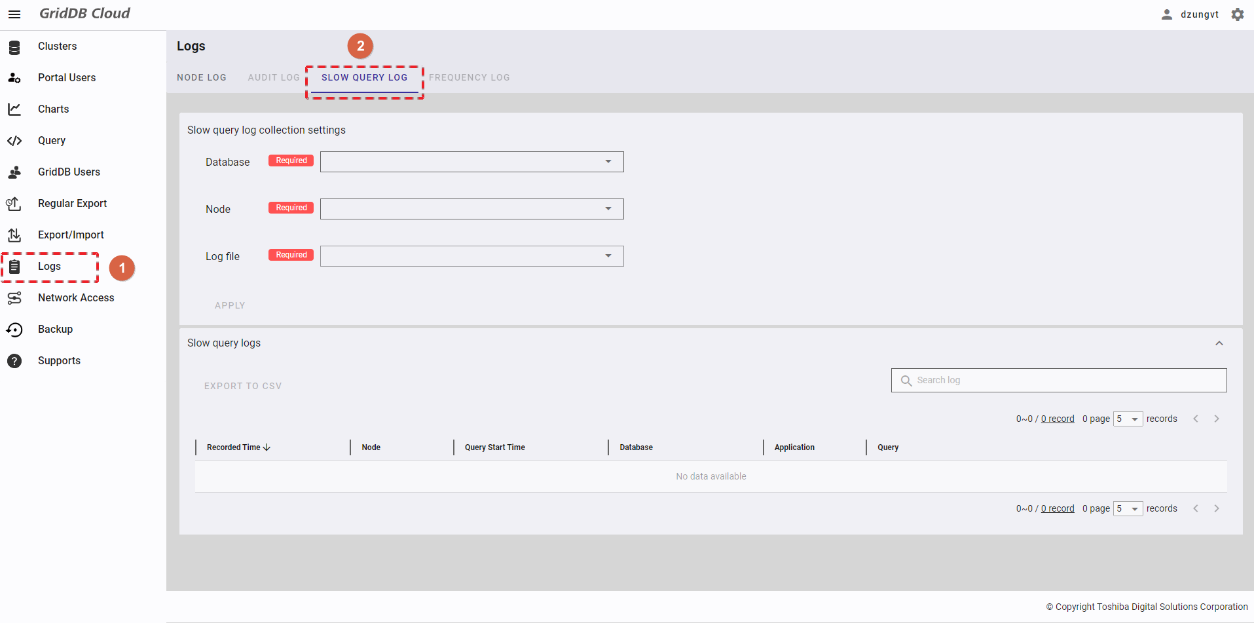Open Regular Export in the sidebar
Image resolution: width=1254 pixels, height=623 pixels.
point(72,203)
